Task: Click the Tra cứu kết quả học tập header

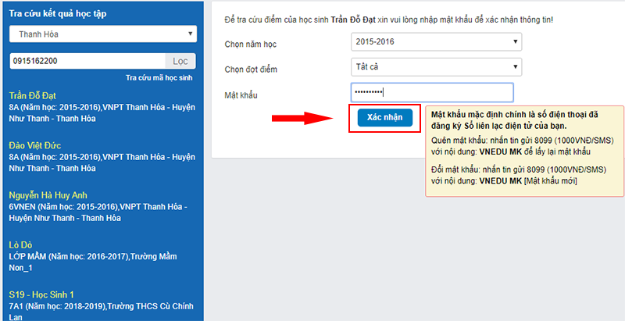Action: pyautogui.click(x=58, y=12)
